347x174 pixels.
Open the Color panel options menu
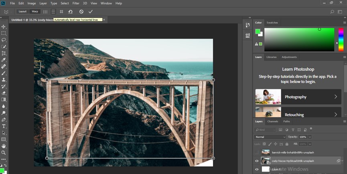coord(345,23)
